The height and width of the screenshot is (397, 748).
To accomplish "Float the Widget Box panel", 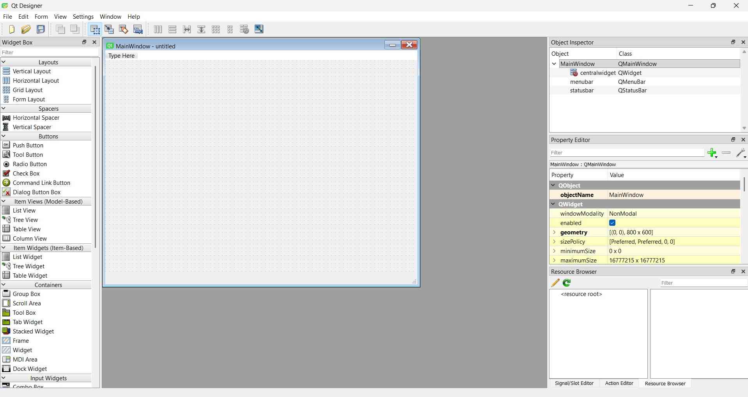I will 84,42.
